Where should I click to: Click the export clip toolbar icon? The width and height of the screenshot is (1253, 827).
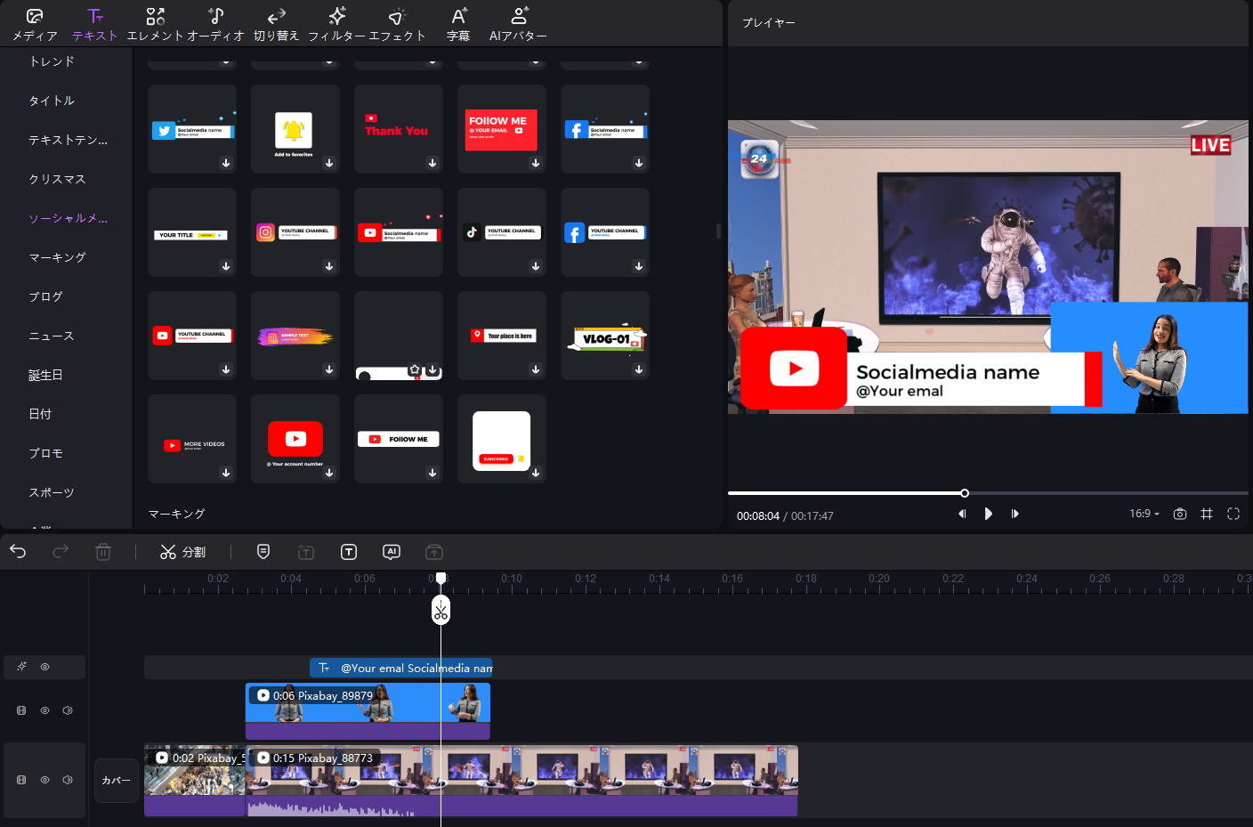tap(434, 552)
